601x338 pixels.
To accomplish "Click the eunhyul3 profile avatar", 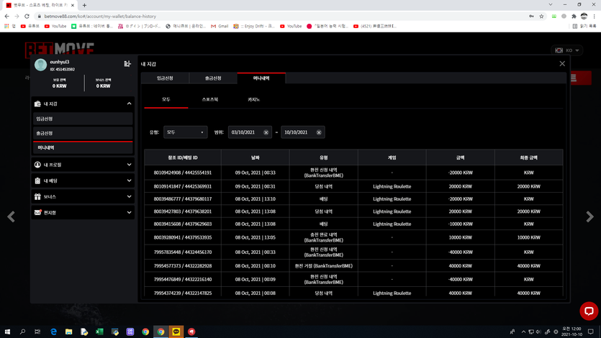I will point(40,65).
